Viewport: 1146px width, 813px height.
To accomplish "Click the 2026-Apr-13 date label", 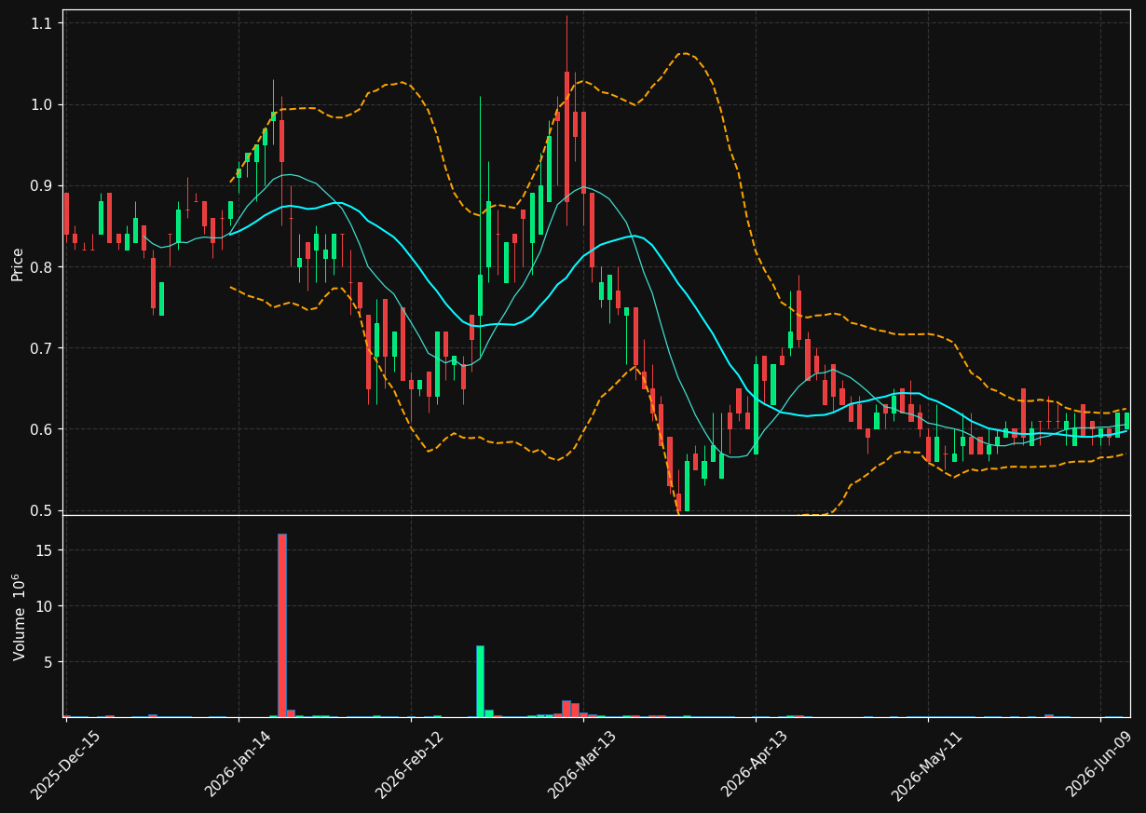I will (x=756, y=765).
